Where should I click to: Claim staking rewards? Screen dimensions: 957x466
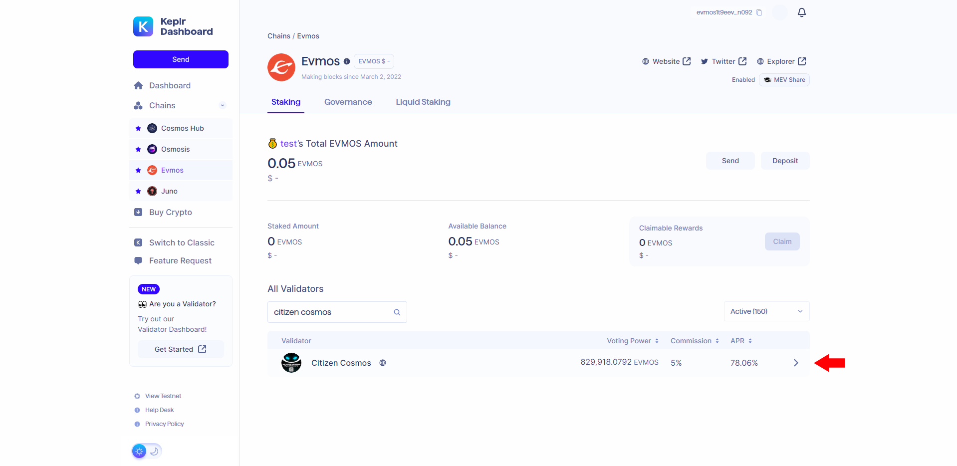[x=782, y=241]
